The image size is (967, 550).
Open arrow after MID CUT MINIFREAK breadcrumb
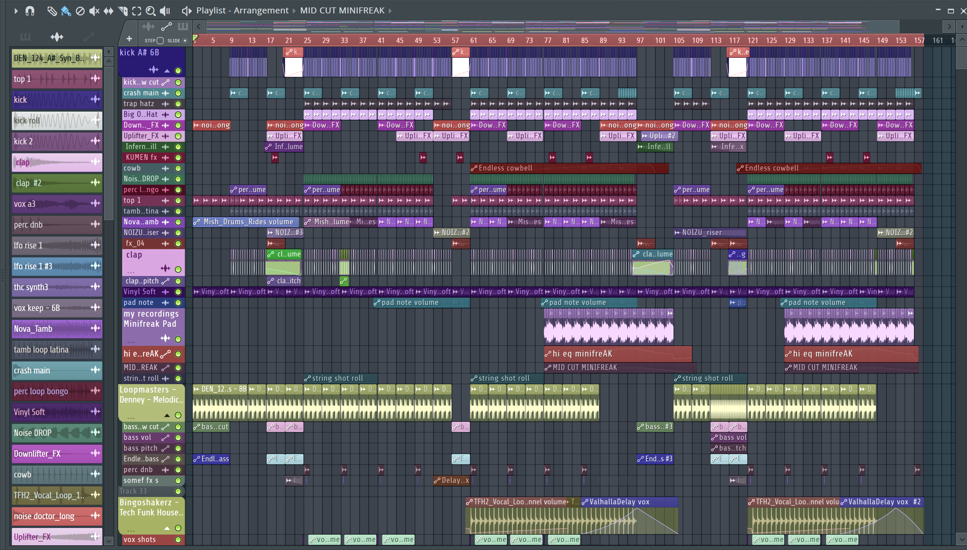click(x=390, y=11)
